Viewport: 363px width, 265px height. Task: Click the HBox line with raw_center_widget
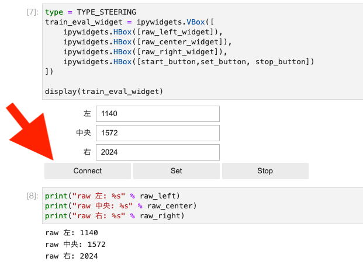point(147,42)
